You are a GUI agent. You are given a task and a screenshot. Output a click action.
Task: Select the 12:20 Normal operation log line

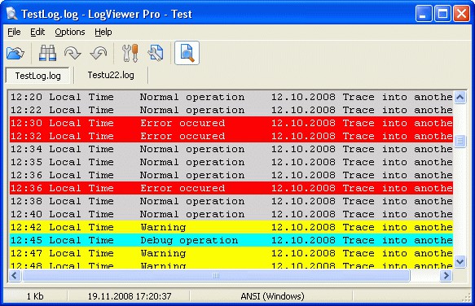point(231,97)
